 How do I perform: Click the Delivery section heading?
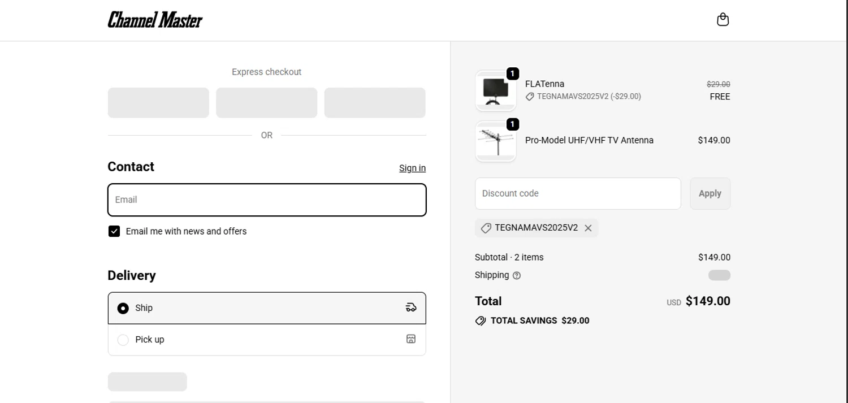point(132,275)
